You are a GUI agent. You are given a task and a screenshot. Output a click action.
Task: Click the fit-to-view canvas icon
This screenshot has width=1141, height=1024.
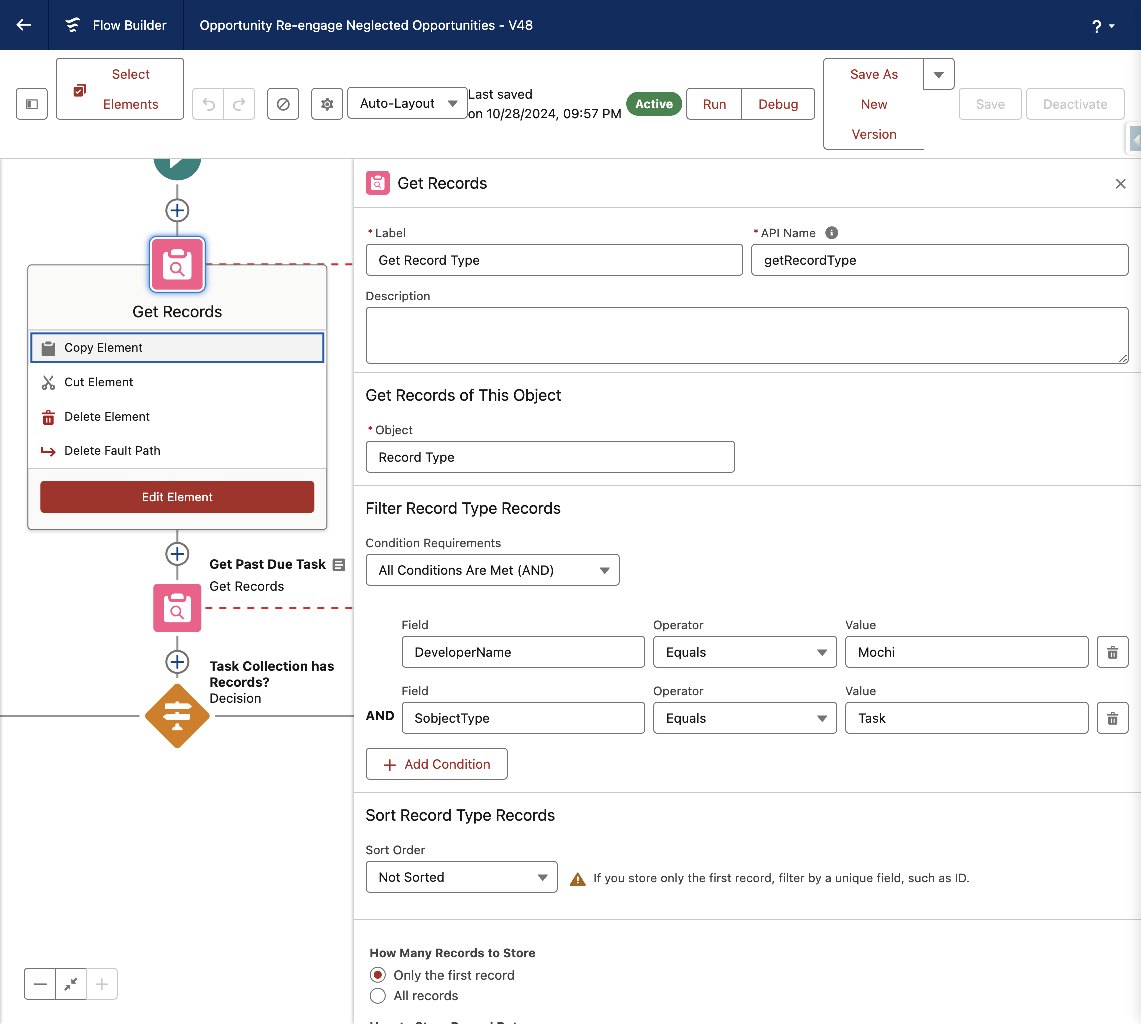(x=71, y=984)
